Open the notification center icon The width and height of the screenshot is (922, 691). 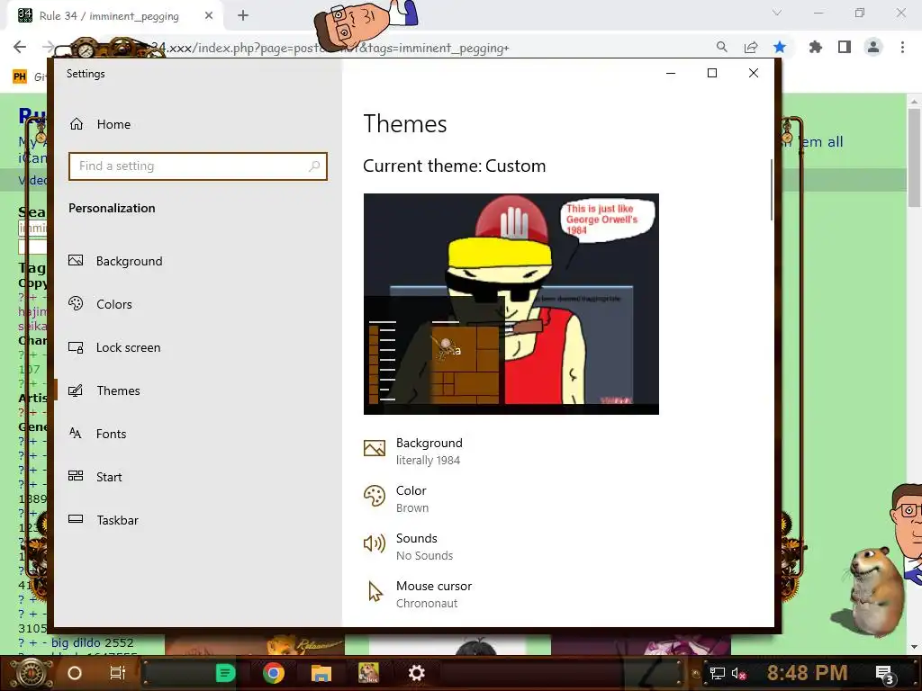(885, 674)
